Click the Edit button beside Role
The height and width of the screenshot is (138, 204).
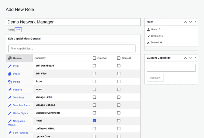(18, 30)
